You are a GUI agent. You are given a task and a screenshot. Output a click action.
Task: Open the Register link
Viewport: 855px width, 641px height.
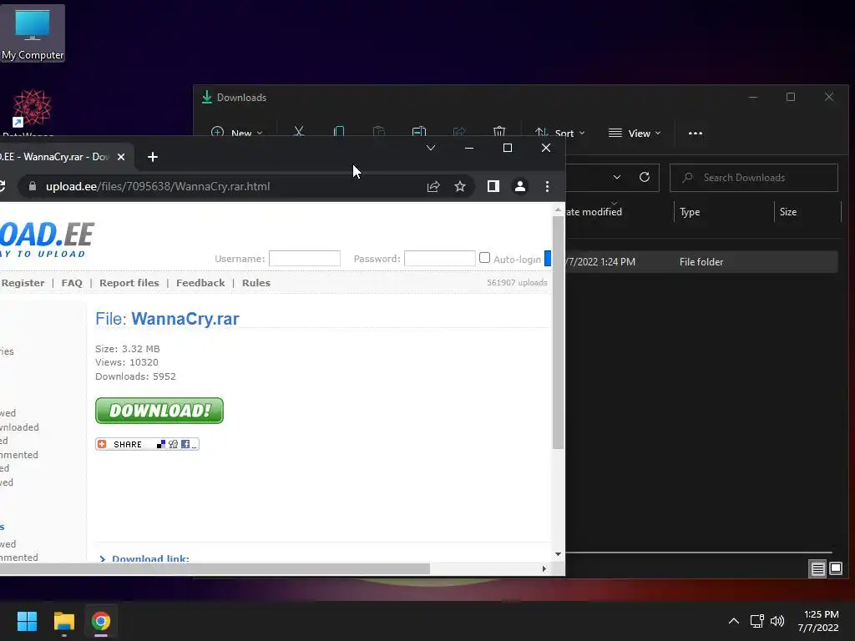[x=23, y=283]
